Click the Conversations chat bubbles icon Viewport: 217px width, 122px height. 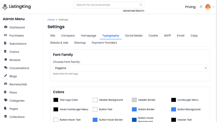[x=6, y=68]
